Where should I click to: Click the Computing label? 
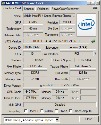[x=14, y=111]
